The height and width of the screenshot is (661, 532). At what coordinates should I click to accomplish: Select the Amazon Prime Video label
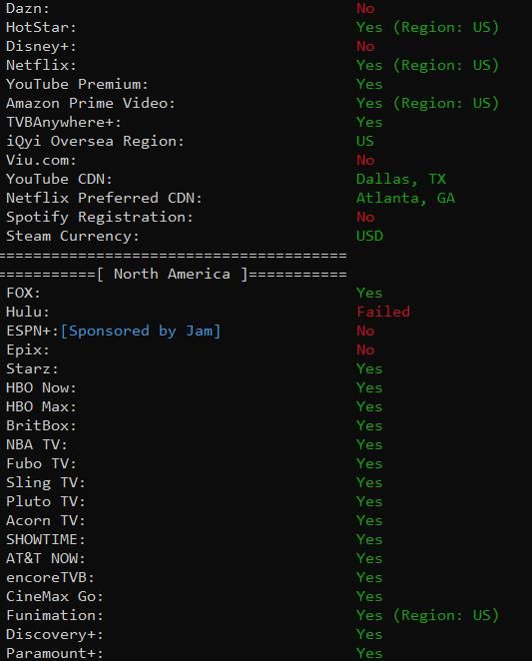pos(90,103)
